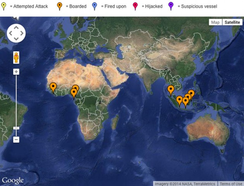244x186 pixels.
Task: Zoom in with the plus button
Action: point(16,72)
